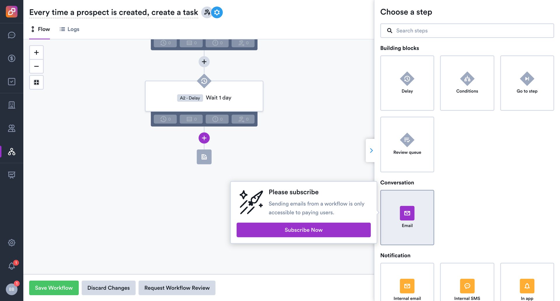Open notifications from the bell icon
560x301 pixels.
pyautogui.click(x=12, y=266)
